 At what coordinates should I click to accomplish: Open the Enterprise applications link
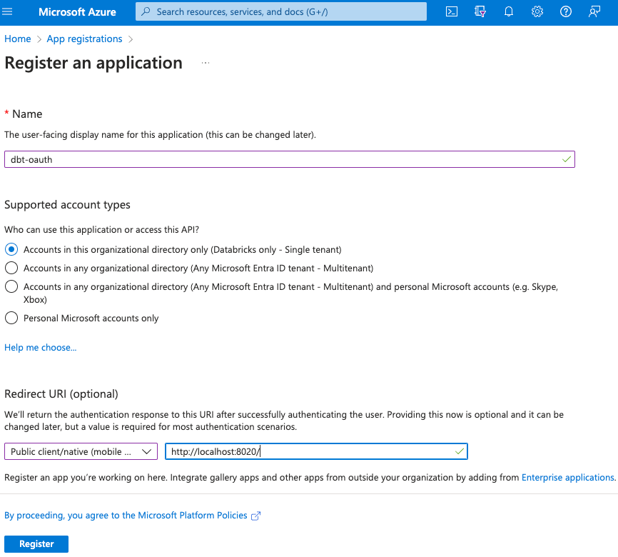tap(567, 478)
